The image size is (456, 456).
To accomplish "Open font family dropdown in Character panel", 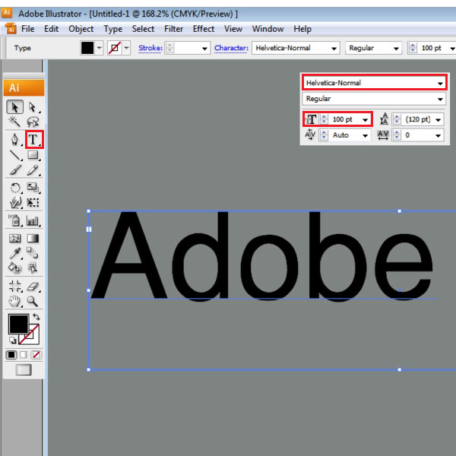I will click(440, 84).
